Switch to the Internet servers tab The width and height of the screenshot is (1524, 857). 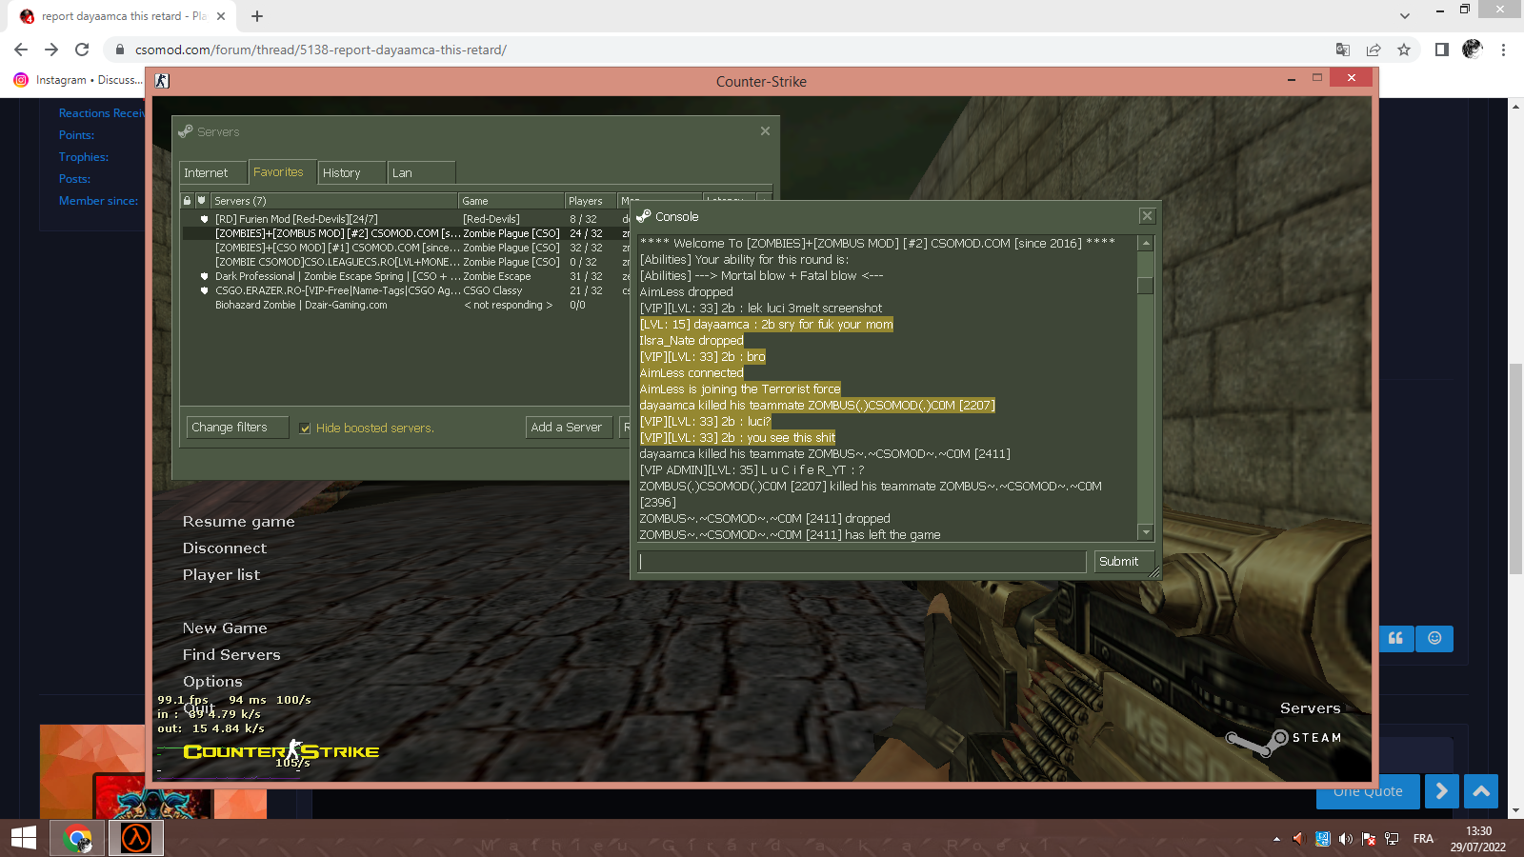[206, 172]
